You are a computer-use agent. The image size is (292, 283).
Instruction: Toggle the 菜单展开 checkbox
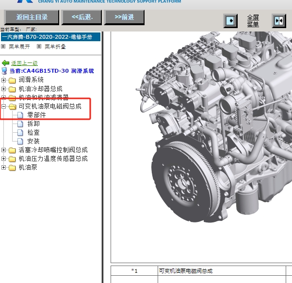(3, 47)
